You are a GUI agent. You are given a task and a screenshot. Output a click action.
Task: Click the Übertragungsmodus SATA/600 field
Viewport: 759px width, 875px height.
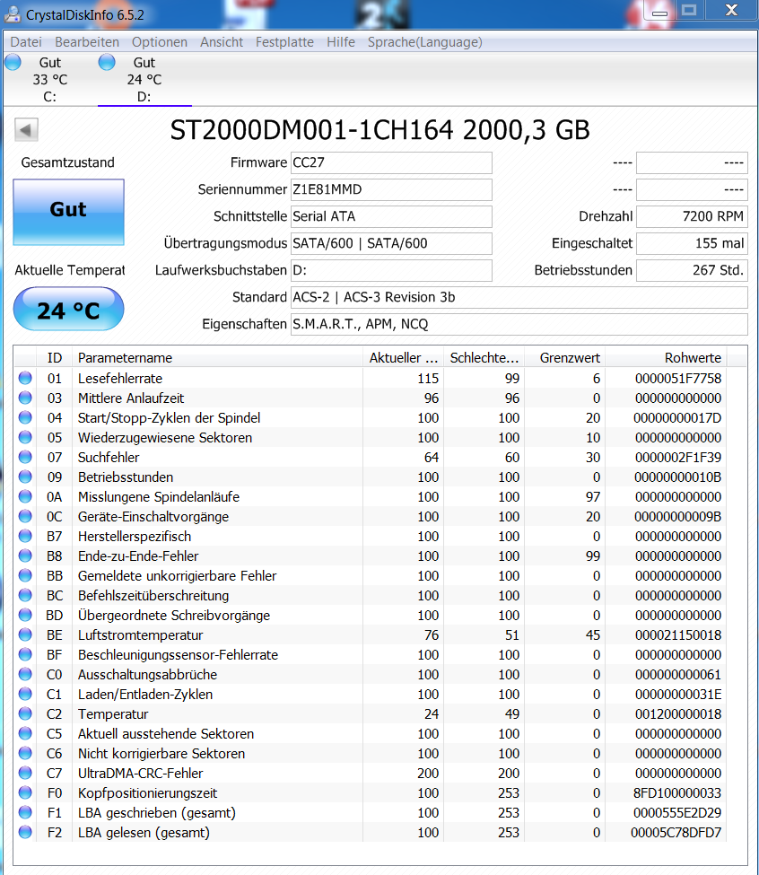click(391, 243)
